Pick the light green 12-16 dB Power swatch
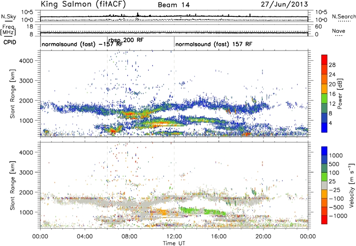356x246 pixels. click(324, 99)
